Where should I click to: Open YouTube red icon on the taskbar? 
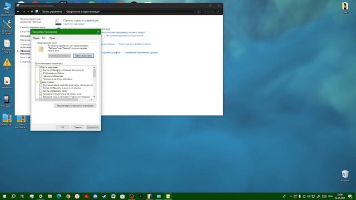pyautogui.click(x=86, y=196)
